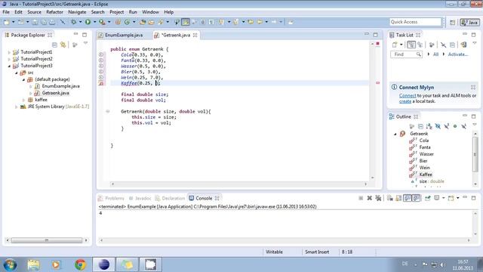Toggle Hide Static Members in Outline
Image resolution: width=483 pixels, height=272 pixels.
click(x=446, y=126)
